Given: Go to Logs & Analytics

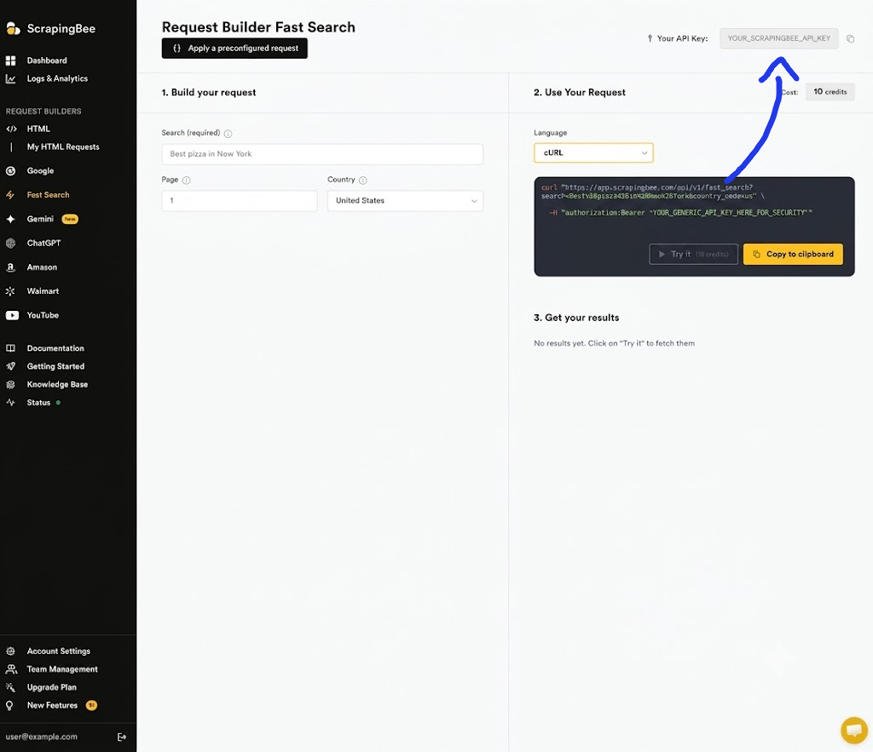Looking at the screenshot, I should pos(57,78).
